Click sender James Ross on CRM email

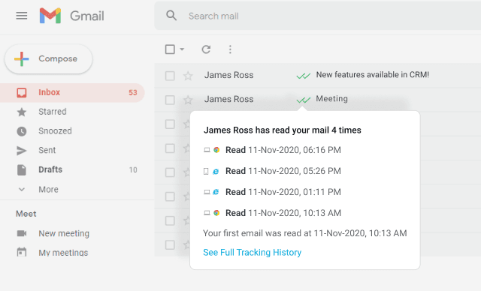click(x=228, y=75)
